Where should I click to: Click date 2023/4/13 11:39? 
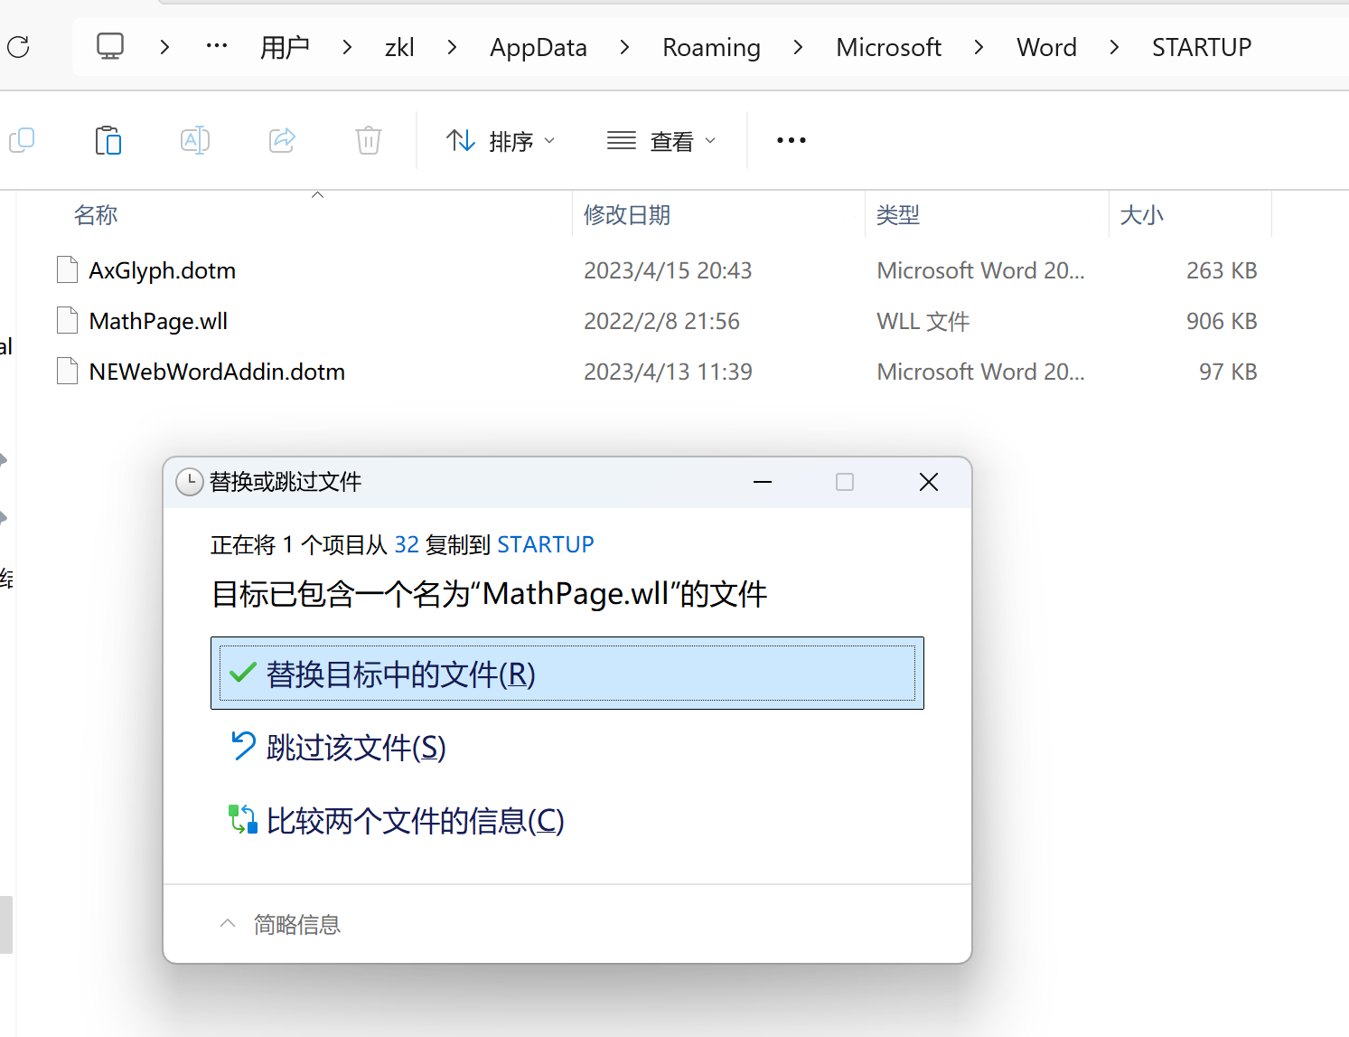coord(668,372)
